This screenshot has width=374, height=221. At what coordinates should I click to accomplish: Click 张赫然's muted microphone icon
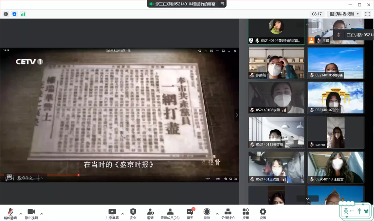252,75
